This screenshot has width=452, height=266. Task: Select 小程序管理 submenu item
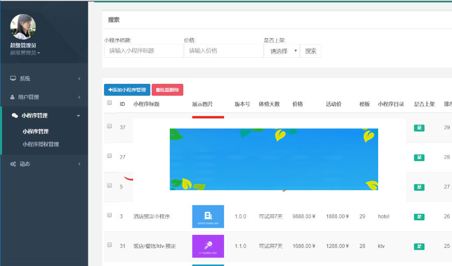click(x=36, y=131)
